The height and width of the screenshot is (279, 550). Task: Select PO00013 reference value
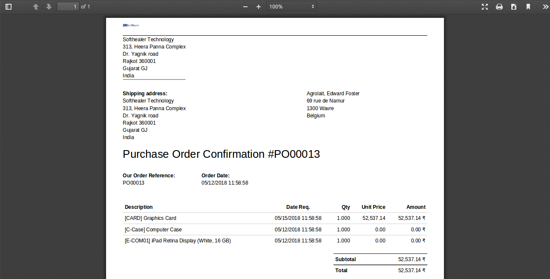coord(133,183)
